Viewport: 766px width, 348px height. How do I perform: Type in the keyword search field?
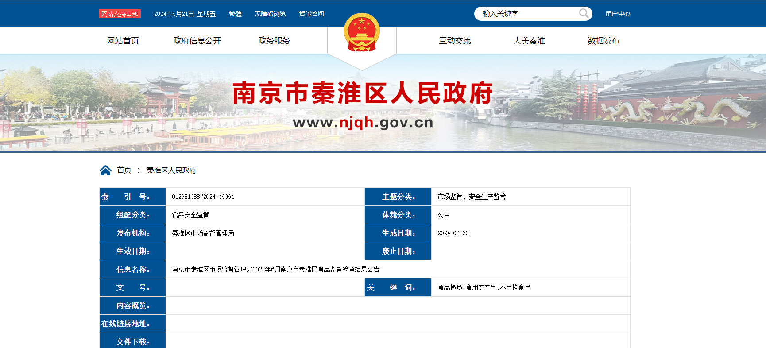click(527, 14)
